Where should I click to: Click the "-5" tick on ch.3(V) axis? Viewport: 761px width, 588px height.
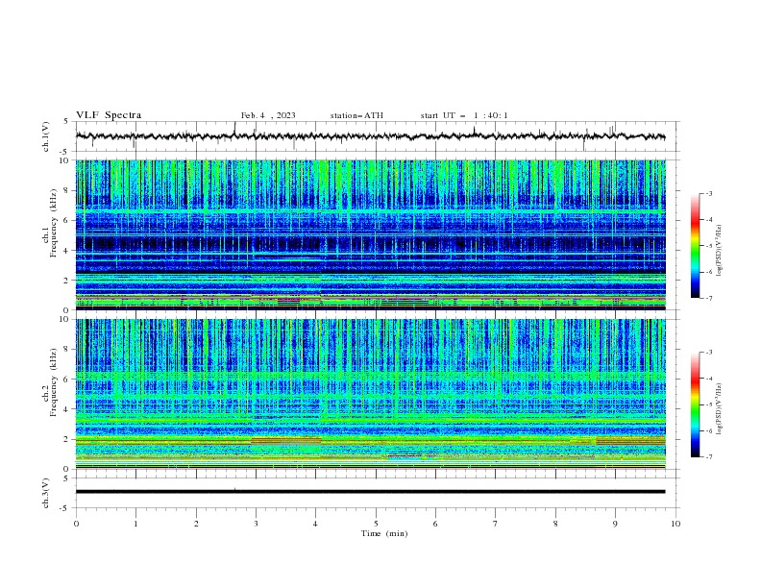[65, 508]
